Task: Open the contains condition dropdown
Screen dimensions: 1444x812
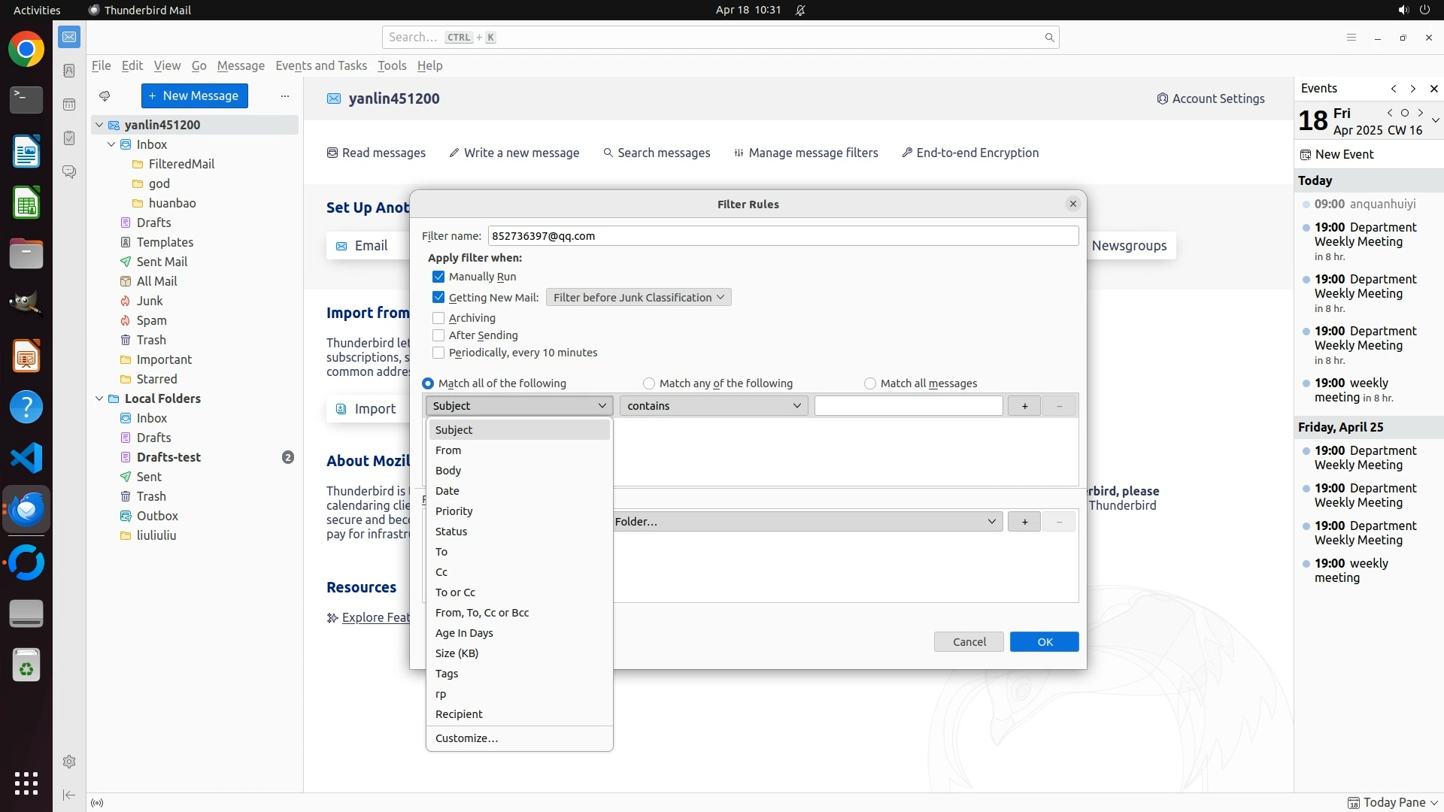Action: click(713, 406)
